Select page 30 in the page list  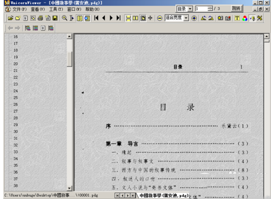(16, 131)
